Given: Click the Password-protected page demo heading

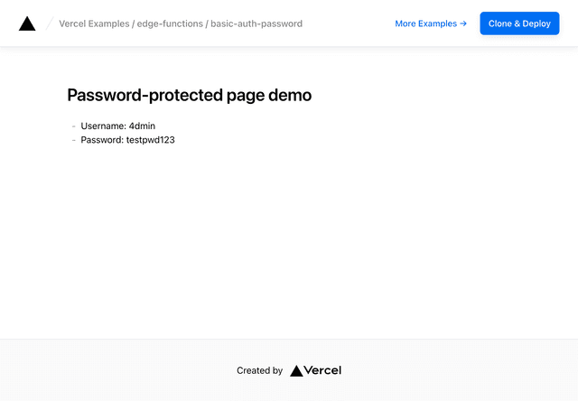Looking at the screenshot, I should (189, 95).
